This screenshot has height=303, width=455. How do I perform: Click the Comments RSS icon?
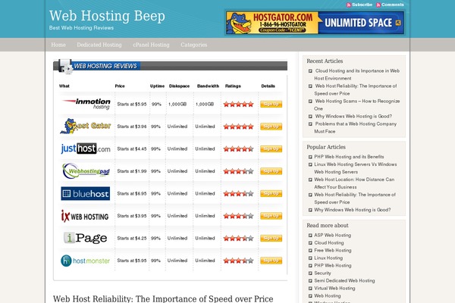click(378, 5)
